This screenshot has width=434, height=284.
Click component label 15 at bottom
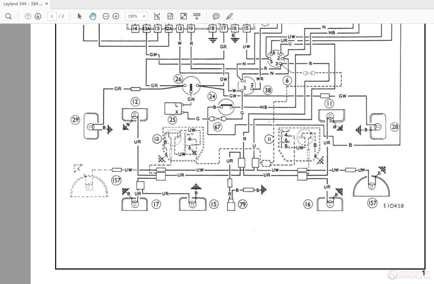(x=214, y=204)
